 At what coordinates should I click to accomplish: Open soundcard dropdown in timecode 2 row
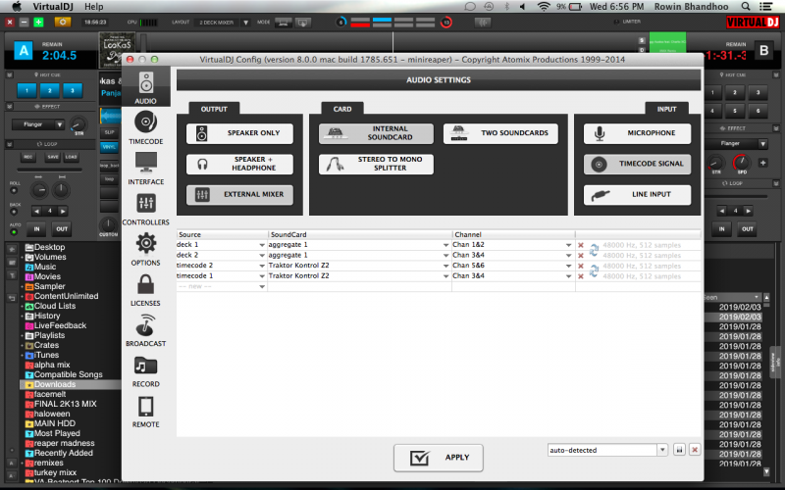pos(445,266)
